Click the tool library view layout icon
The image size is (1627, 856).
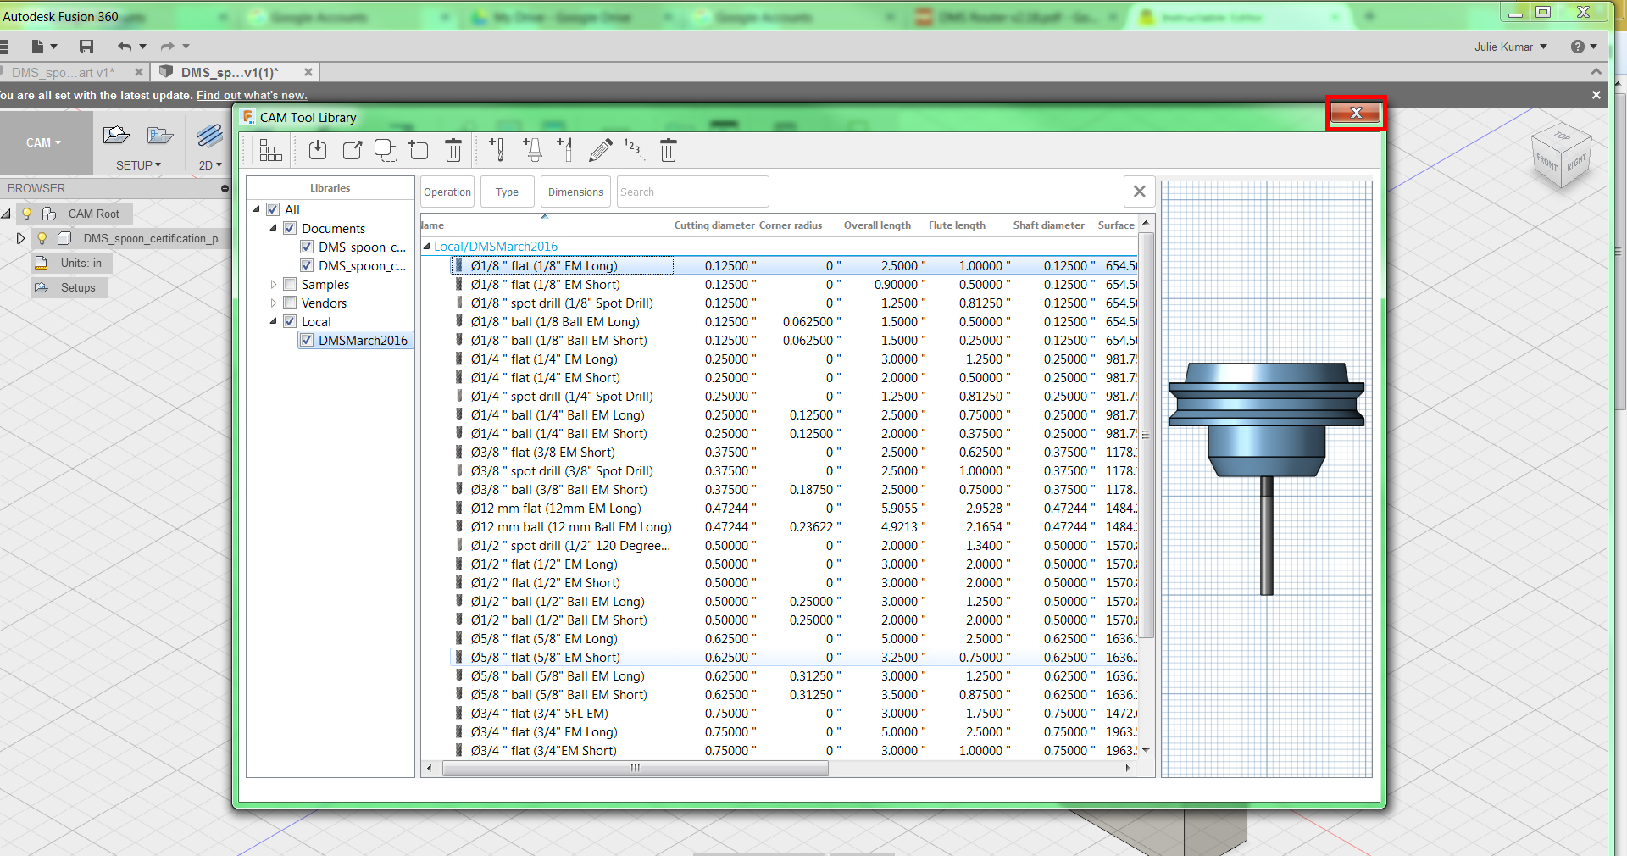270,151
